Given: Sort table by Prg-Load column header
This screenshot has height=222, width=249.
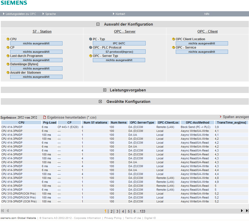Looking at the screenshot, I should click(49, 122).
